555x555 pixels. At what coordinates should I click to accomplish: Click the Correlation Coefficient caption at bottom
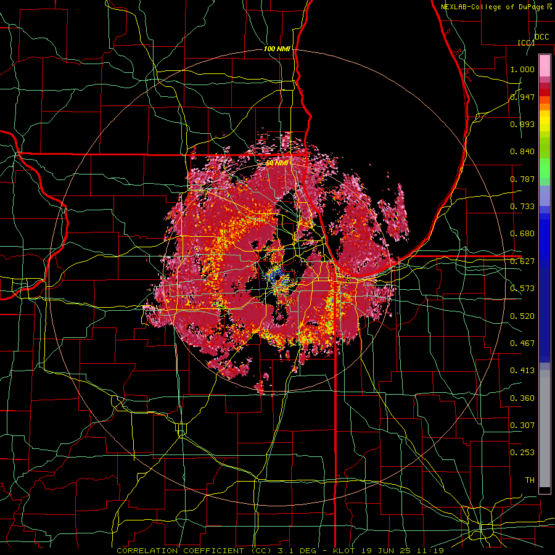[281, 551]
